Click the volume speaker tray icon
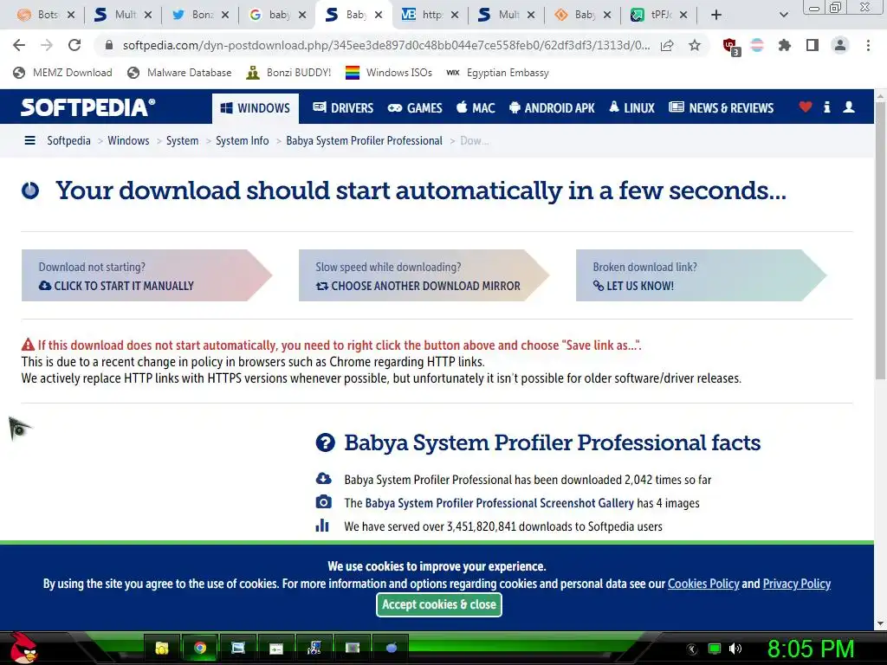Image resolution: width=887 pixels, height=665 pixels. point(735,649)
